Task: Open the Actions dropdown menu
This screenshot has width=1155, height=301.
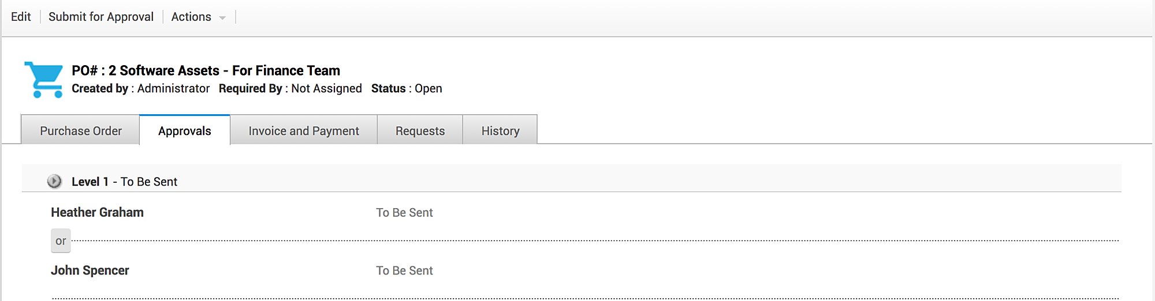Action: pos(198,17)
